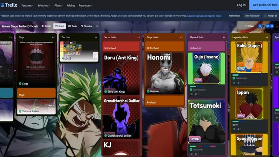Viewport: 279px width, 157px height.
Task: Switch to the Table view tab
Action: point(72,26)
